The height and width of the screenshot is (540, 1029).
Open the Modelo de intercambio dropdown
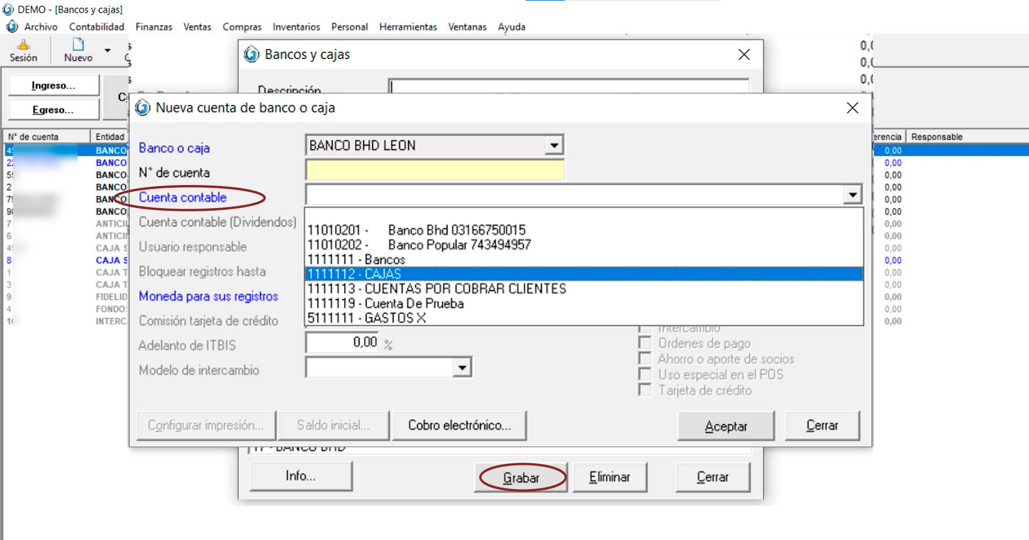click(462, 368)
